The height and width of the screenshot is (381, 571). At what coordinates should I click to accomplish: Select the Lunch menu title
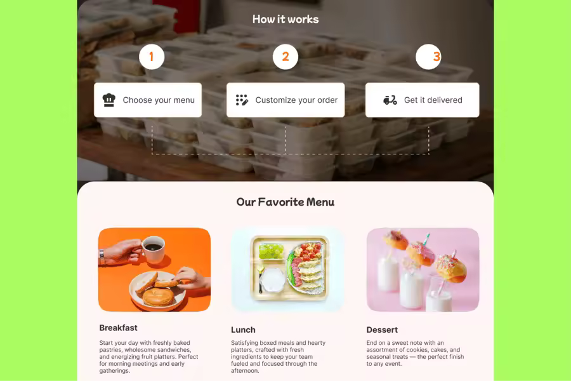coord(243,330)
